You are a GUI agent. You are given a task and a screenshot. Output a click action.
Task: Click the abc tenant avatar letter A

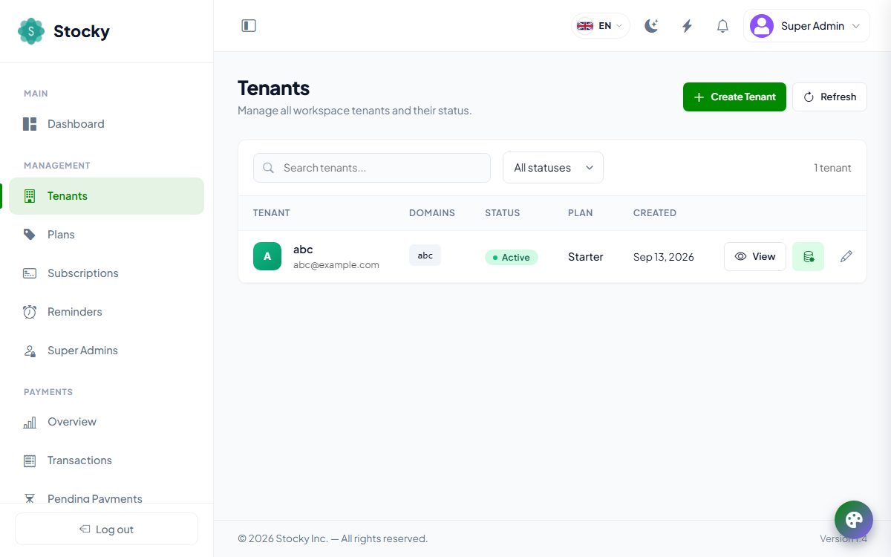267,256
